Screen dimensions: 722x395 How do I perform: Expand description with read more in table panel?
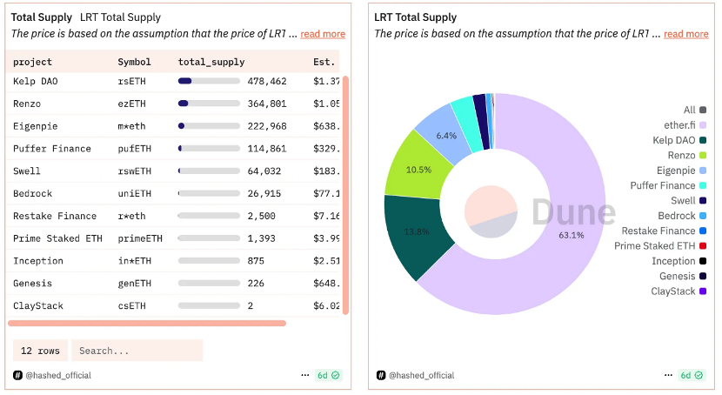click(323, 34)
